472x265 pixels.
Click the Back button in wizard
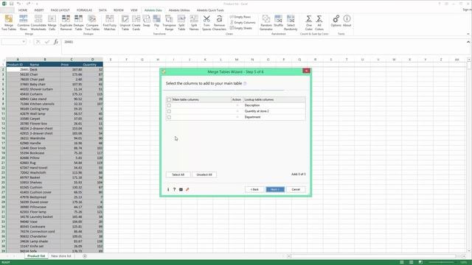pyautogui.click(x=254, y=190)
